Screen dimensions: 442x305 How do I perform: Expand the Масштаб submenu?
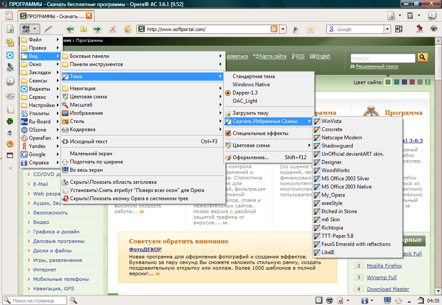coord(143,105)
